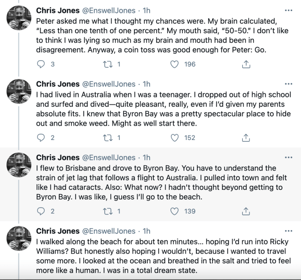Open more options on the Australia tweet
Screen dimensions: 301x280
tap(288, 84)
